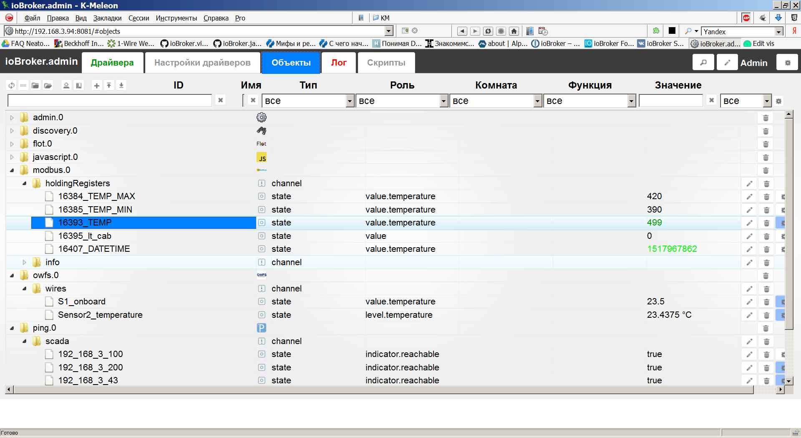Click the Adblock ABP icon

[746, 18]
